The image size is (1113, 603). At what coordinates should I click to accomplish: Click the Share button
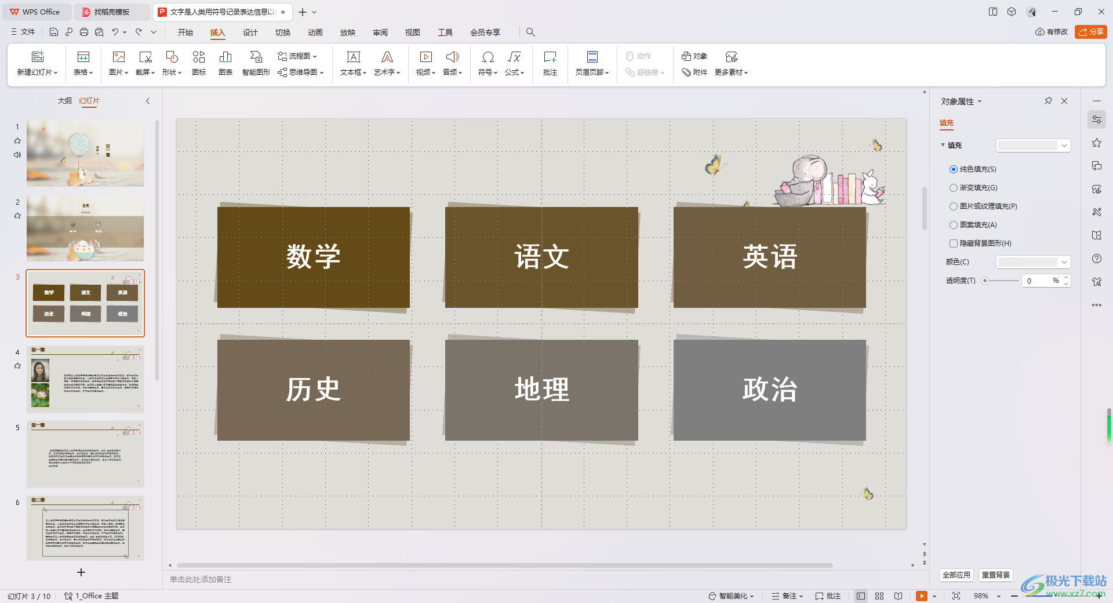click(x=1091, y=32)
